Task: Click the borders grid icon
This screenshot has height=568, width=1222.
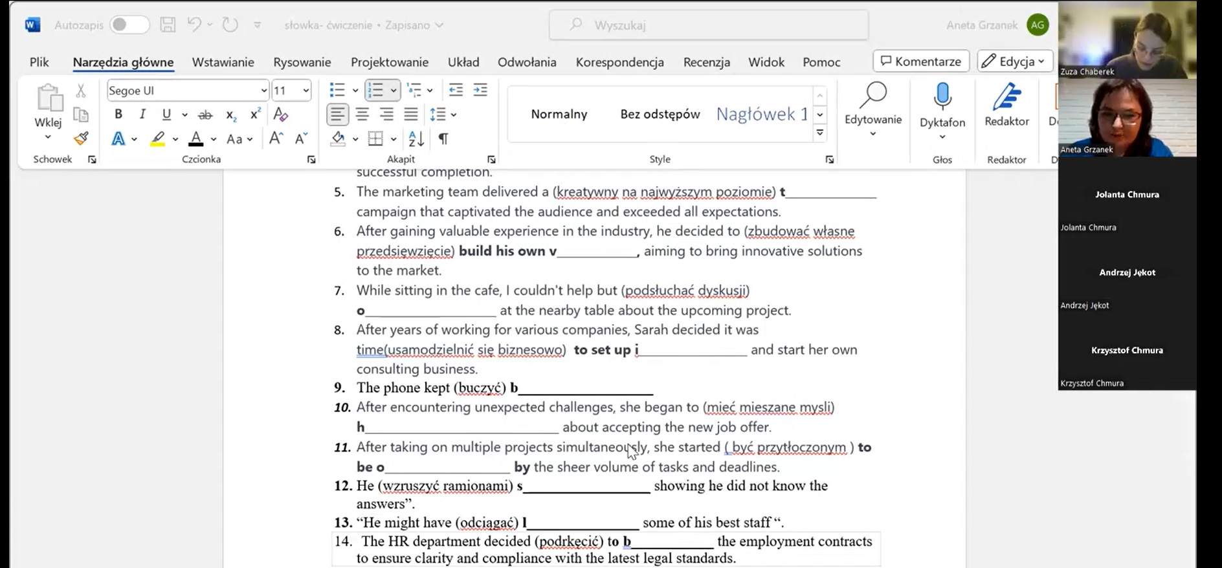Action: pyautogui.click(x=375, y=138)
